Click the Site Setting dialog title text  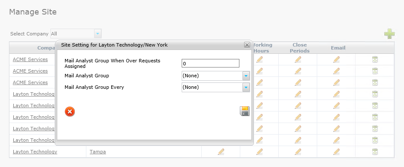point(114,45)
